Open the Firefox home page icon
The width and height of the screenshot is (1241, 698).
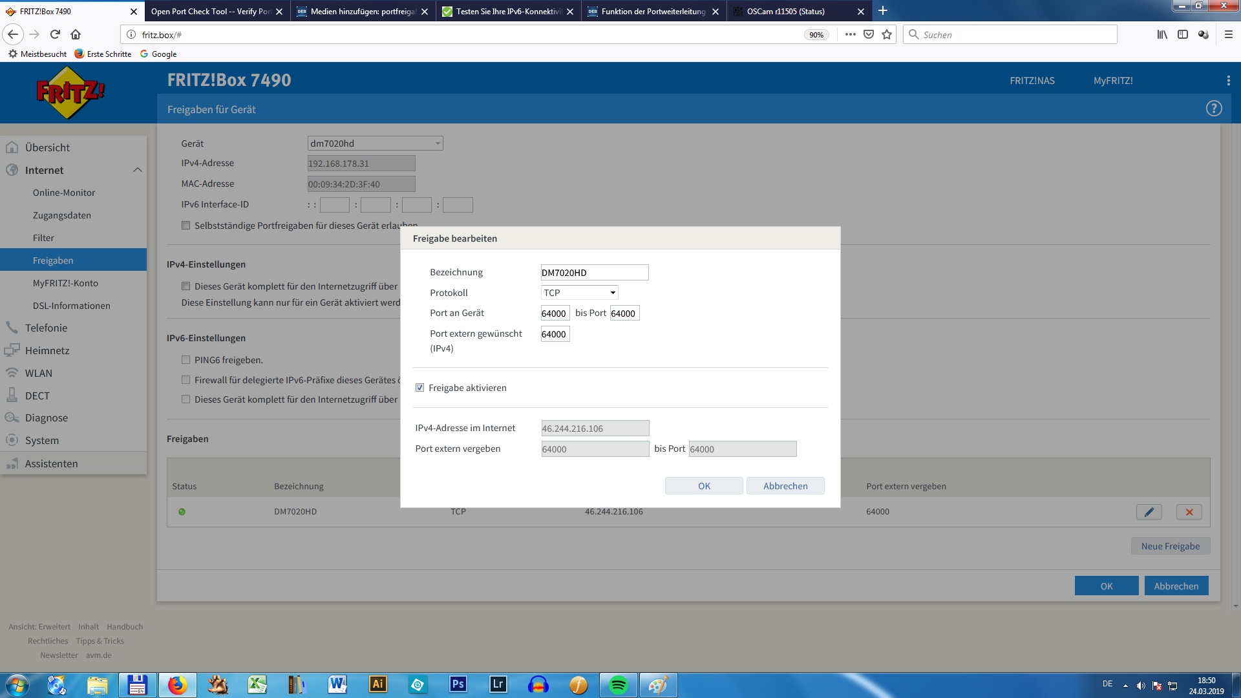point(76,34)
